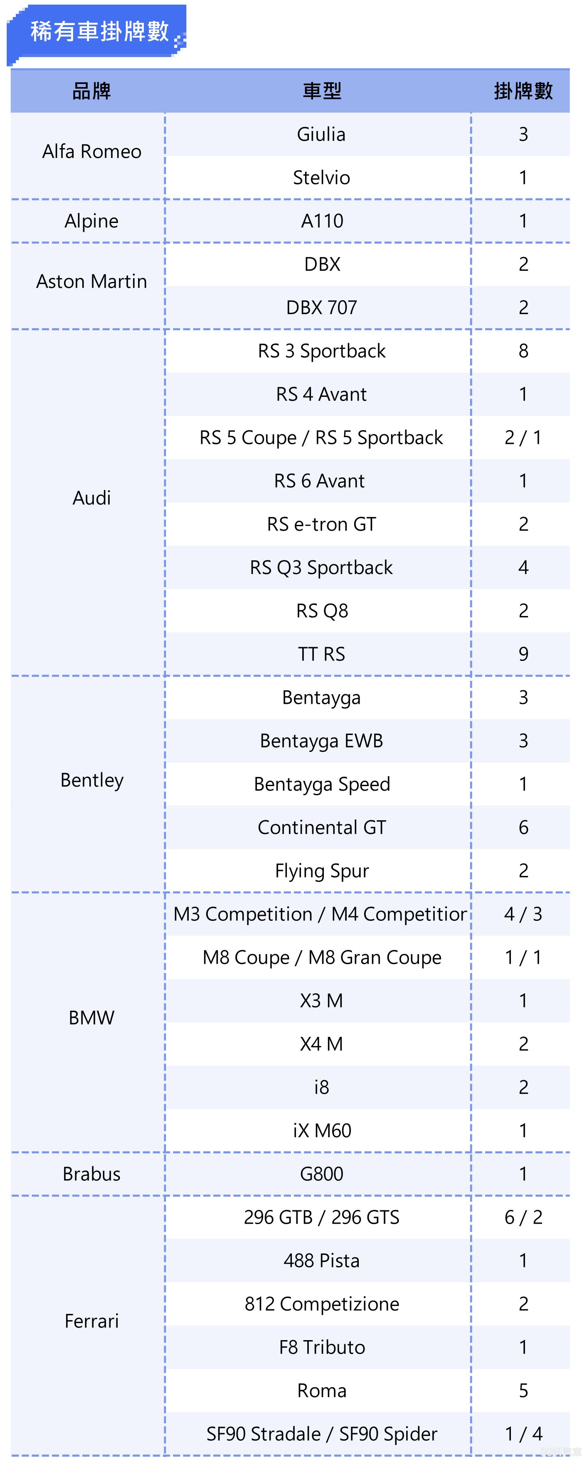The width and height of the screenshot is (582, 1457).
Task: Click the DBX 707 model cell
Action: 321,308
